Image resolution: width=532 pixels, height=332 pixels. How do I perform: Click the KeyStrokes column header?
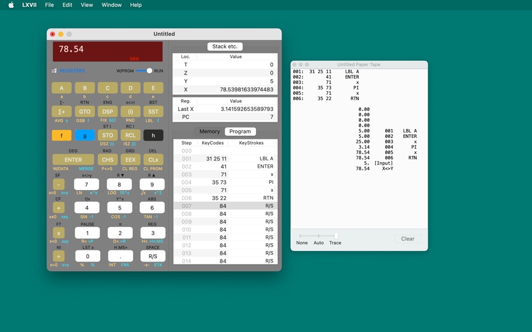click(x=251, y=143)
